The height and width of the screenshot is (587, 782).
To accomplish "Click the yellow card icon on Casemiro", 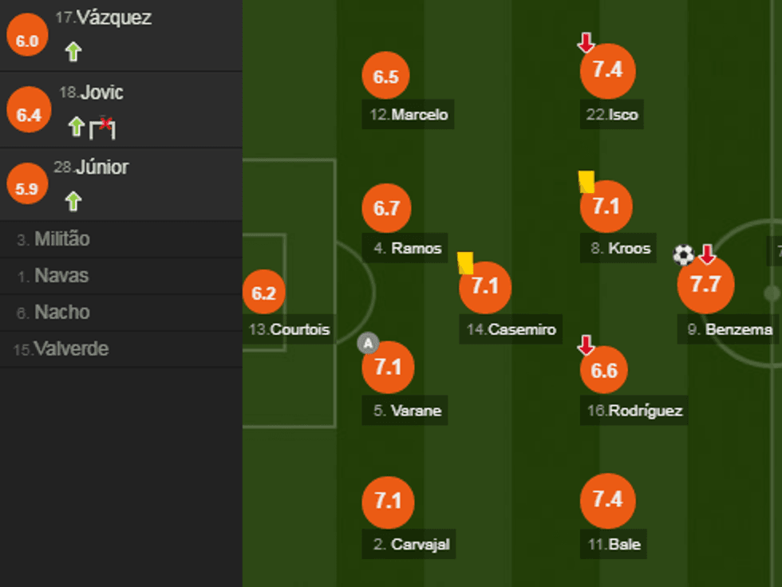I will click(x=465, y=262).
